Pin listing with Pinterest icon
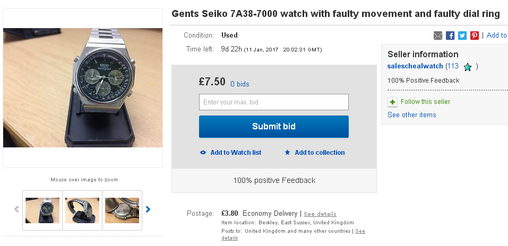The width and height of the screenshot is (508, 246). point(475,36)
